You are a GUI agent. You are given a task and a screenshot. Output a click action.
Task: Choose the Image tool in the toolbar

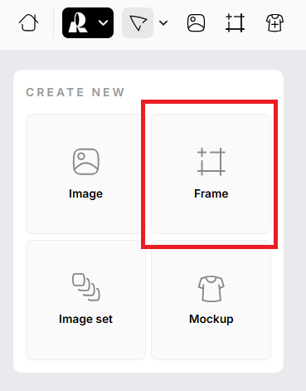[x=196, y=22]
